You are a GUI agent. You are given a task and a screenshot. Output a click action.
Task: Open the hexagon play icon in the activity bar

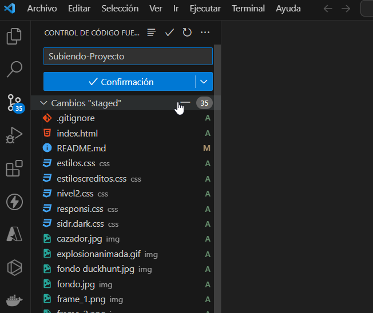14,267
